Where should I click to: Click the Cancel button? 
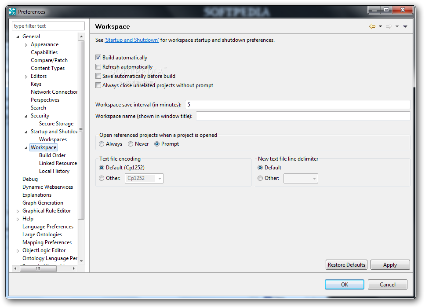click(388, 284)
